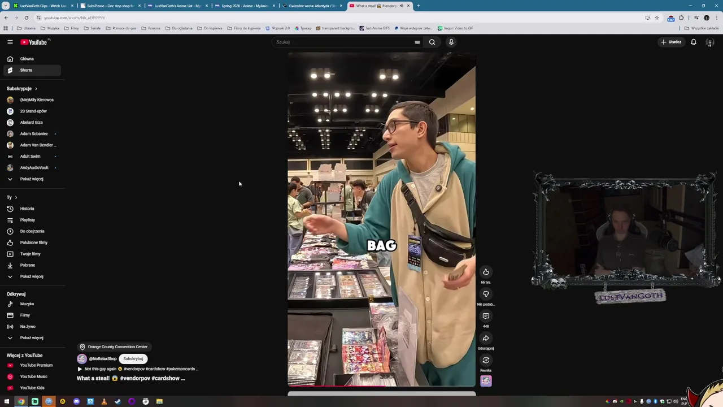Open the YouTube account avatar menu

point(710,42)
